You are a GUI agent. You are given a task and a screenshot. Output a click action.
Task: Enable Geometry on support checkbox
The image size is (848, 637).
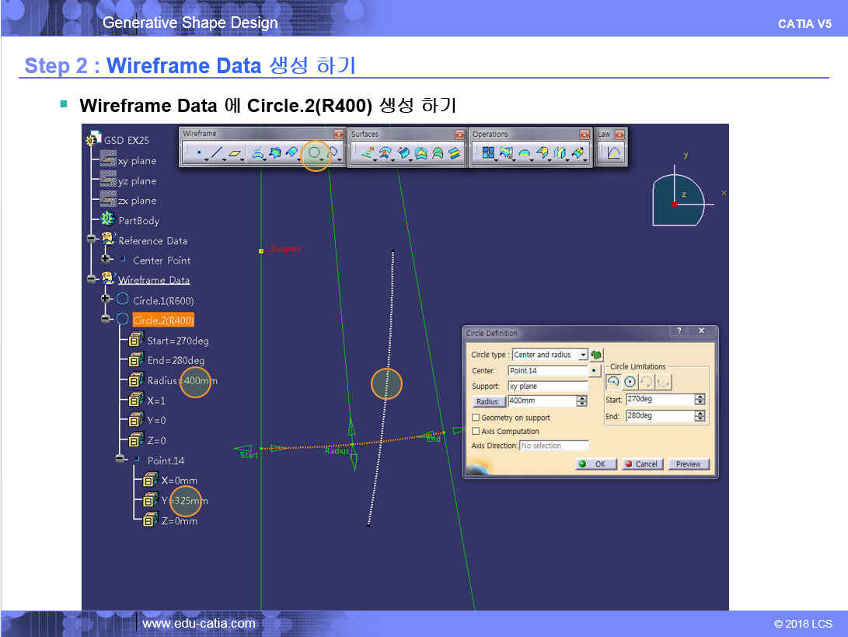click(x=476, y=418)
